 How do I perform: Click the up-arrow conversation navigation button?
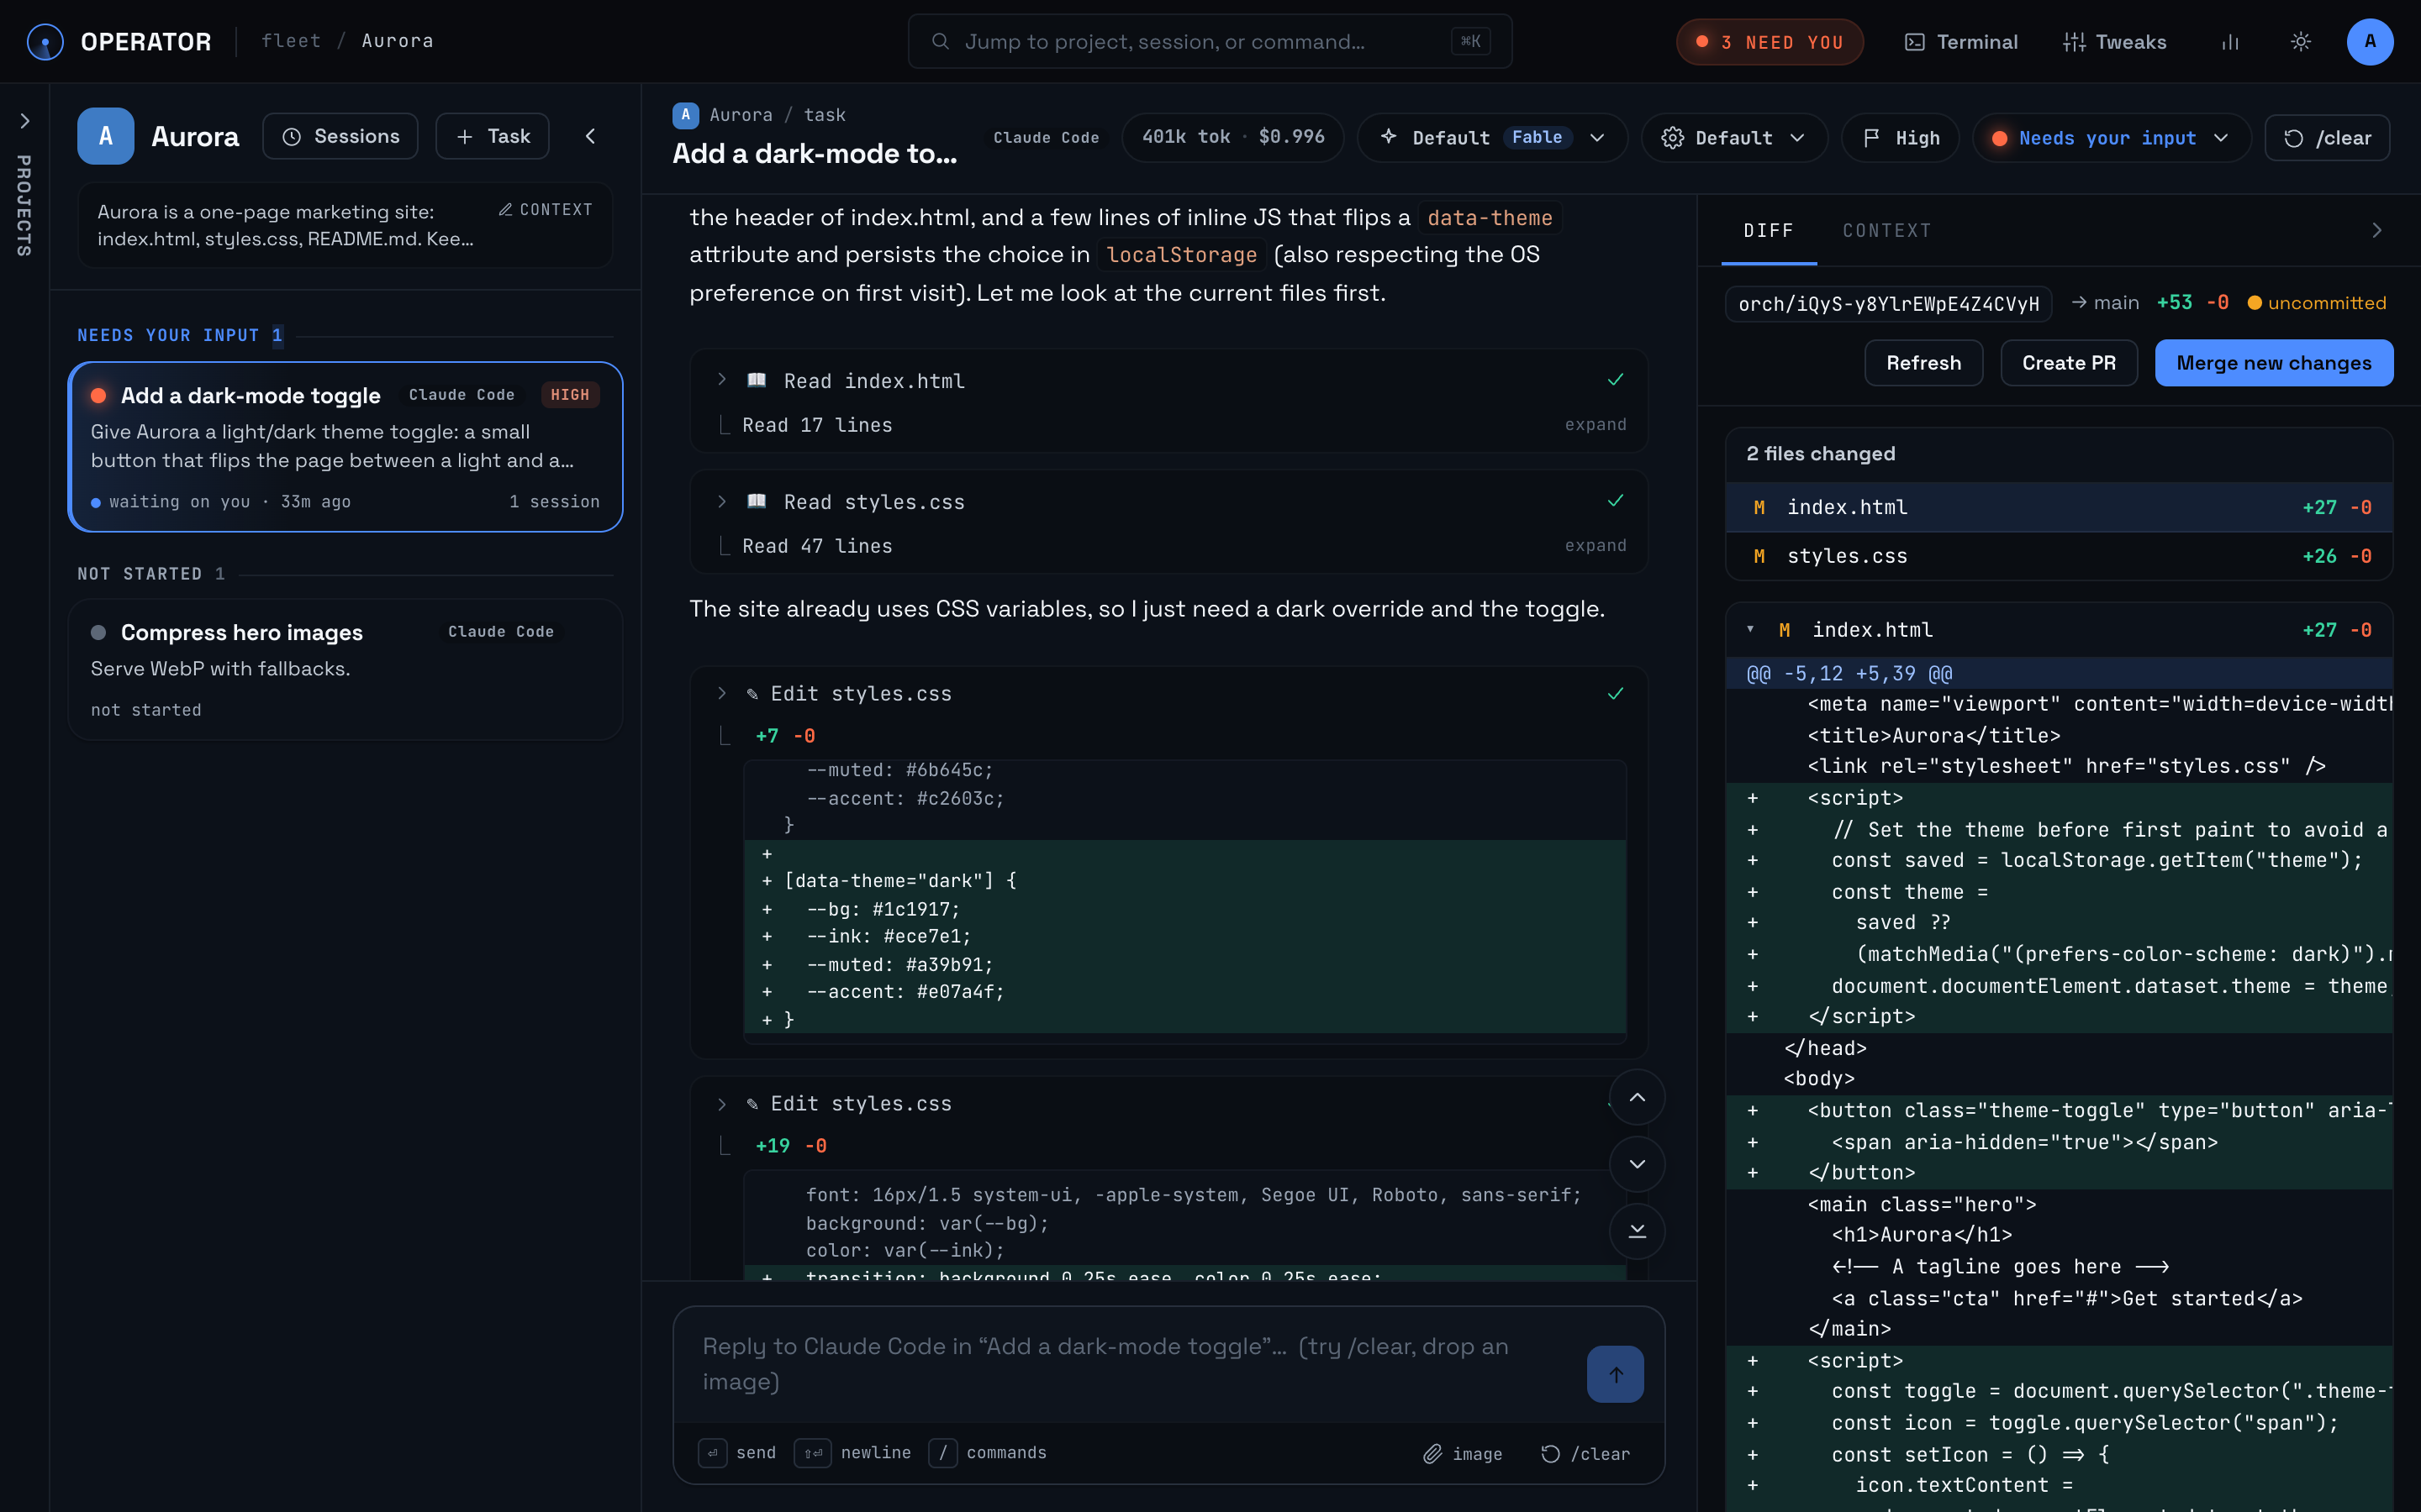1637,1097
